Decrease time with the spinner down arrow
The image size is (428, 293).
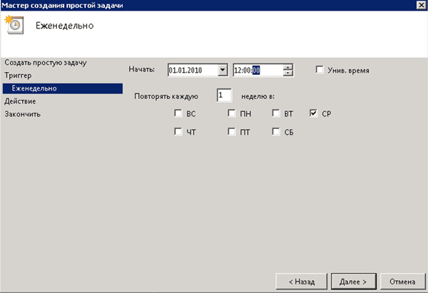(x=287, y=73)
